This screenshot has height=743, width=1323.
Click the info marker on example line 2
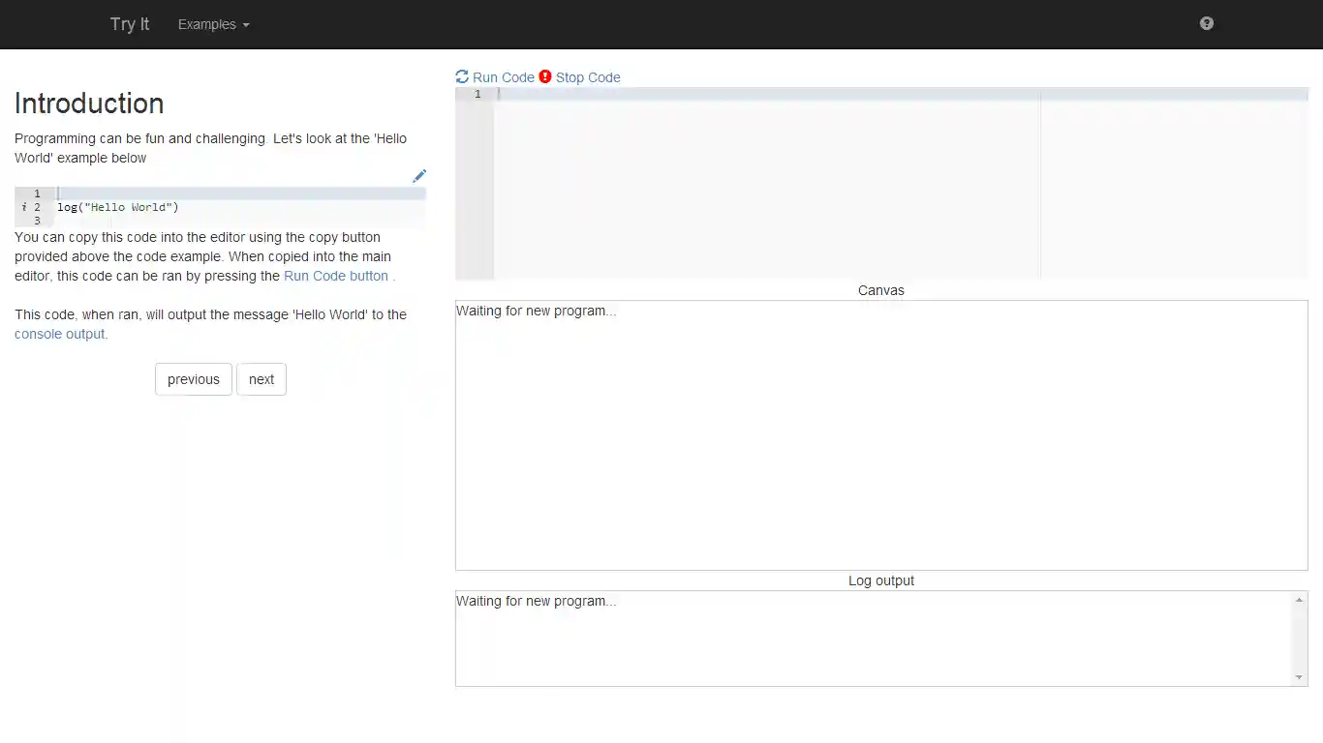pos(23,207)
